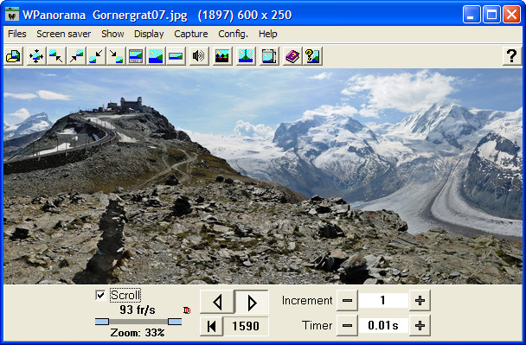The height and width of the screenshot is (345, 526).
Task: Click the move-to-upper-right corner toolbar icon
Action: click(x=76, y=56)
